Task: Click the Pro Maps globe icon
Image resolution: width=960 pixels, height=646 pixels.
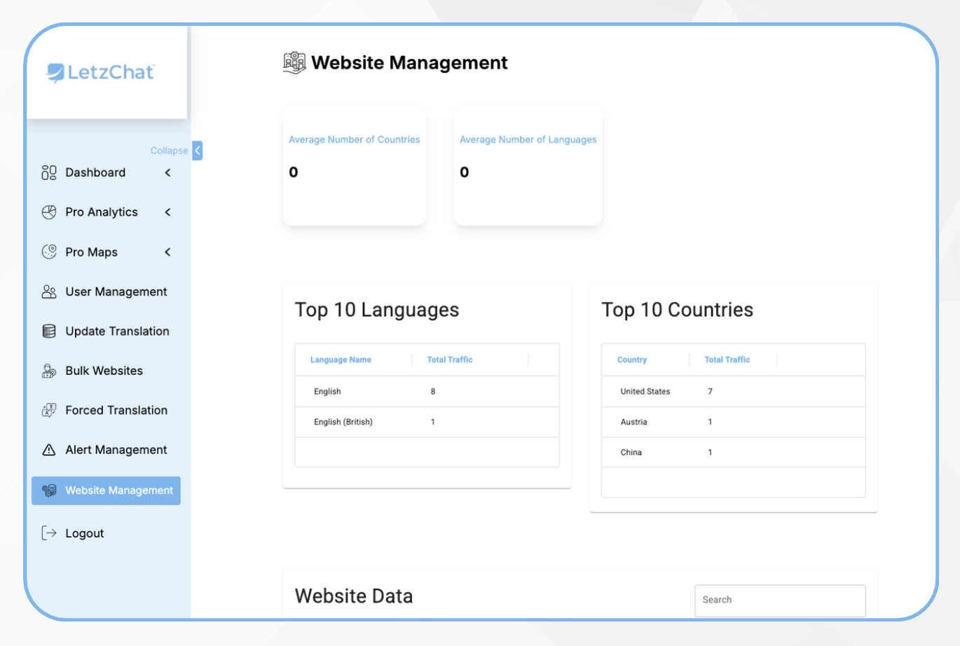Action: [48, 252]
